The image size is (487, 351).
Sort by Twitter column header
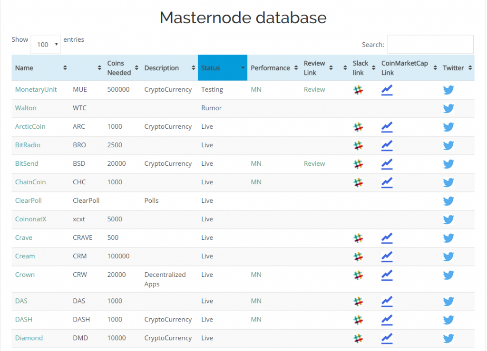click(457, 68)
